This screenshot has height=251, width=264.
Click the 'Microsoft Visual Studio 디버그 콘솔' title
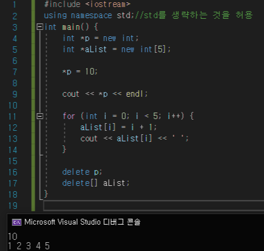click(x=82, y=222)
